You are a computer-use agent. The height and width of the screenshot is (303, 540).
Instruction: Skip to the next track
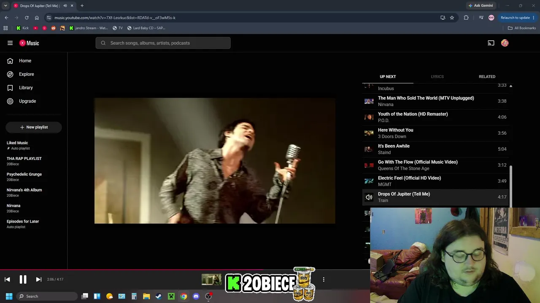tap(38, 279)
